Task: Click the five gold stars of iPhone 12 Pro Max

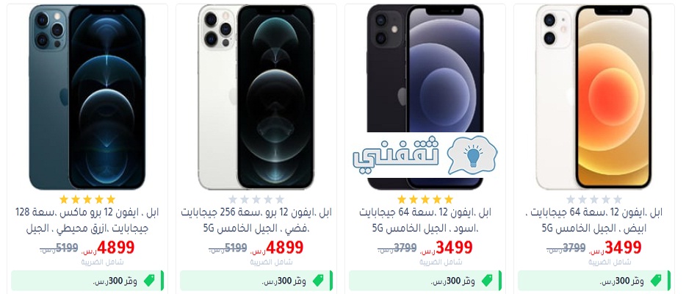Action: point(87,199)
